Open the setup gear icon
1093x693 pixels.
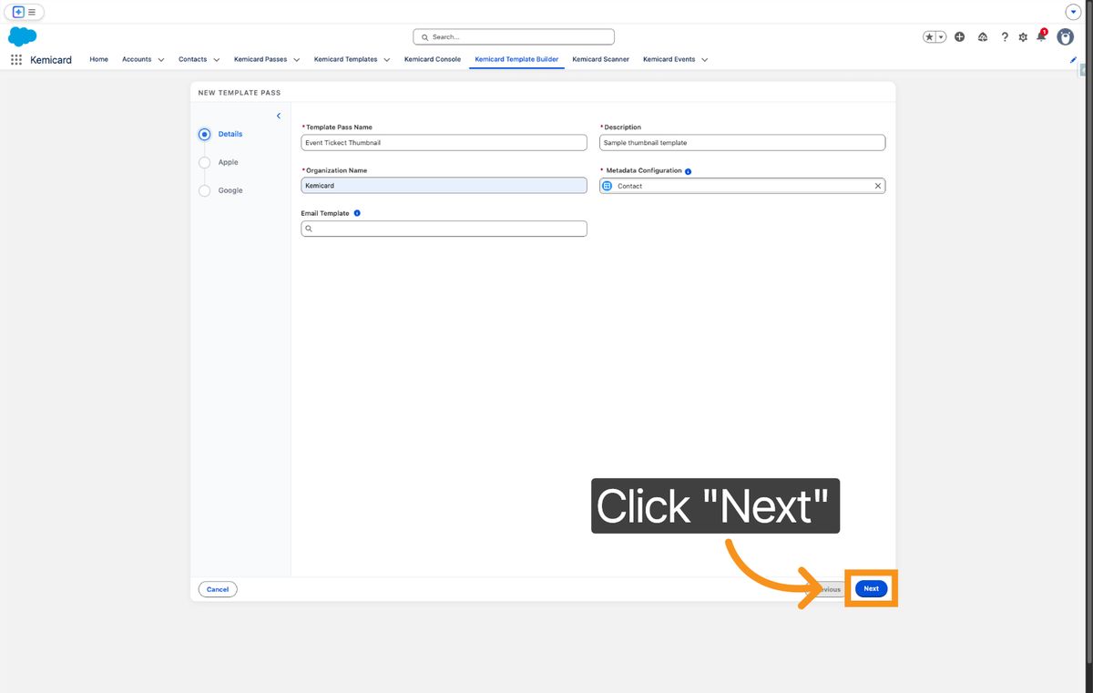pyautogui.click(x=1023, y=37)
